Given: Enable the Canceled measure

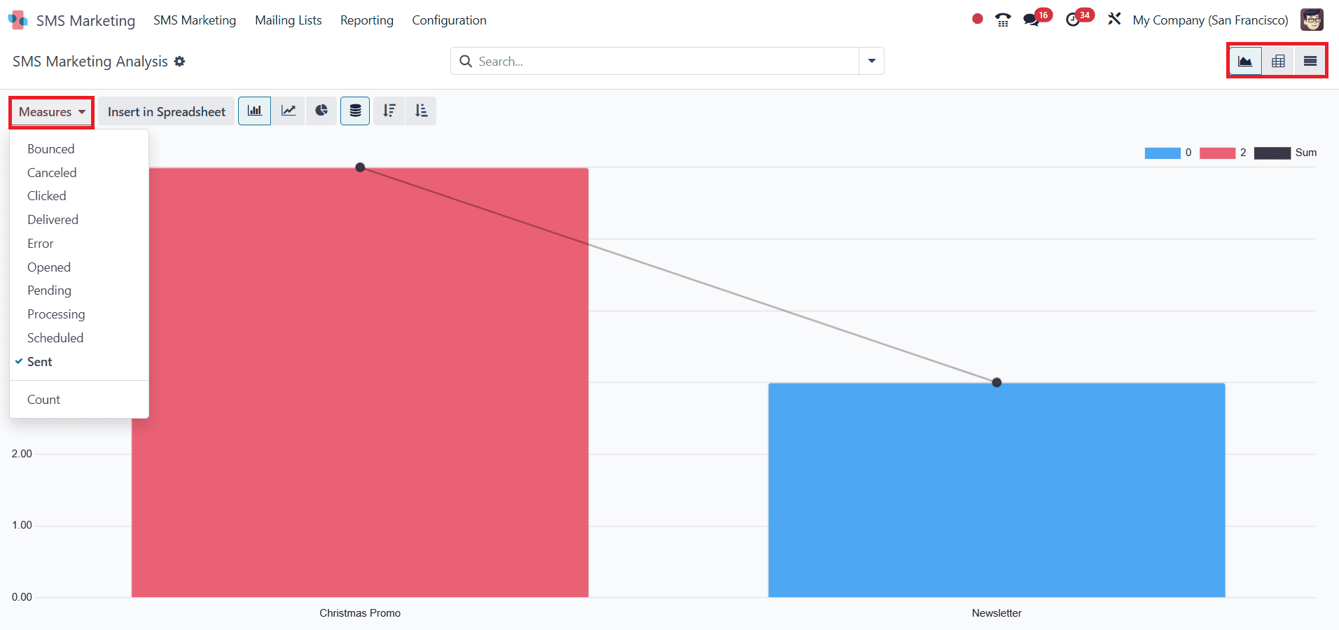Looking at the screenshot, I should pos(79,173).
